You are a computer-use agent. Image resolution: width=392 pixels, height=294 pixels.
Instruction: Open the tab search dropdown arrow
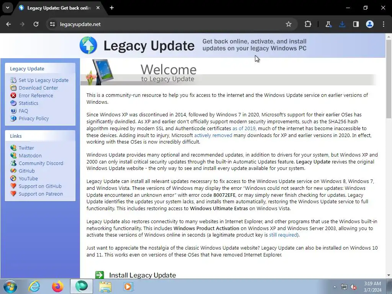8,8
